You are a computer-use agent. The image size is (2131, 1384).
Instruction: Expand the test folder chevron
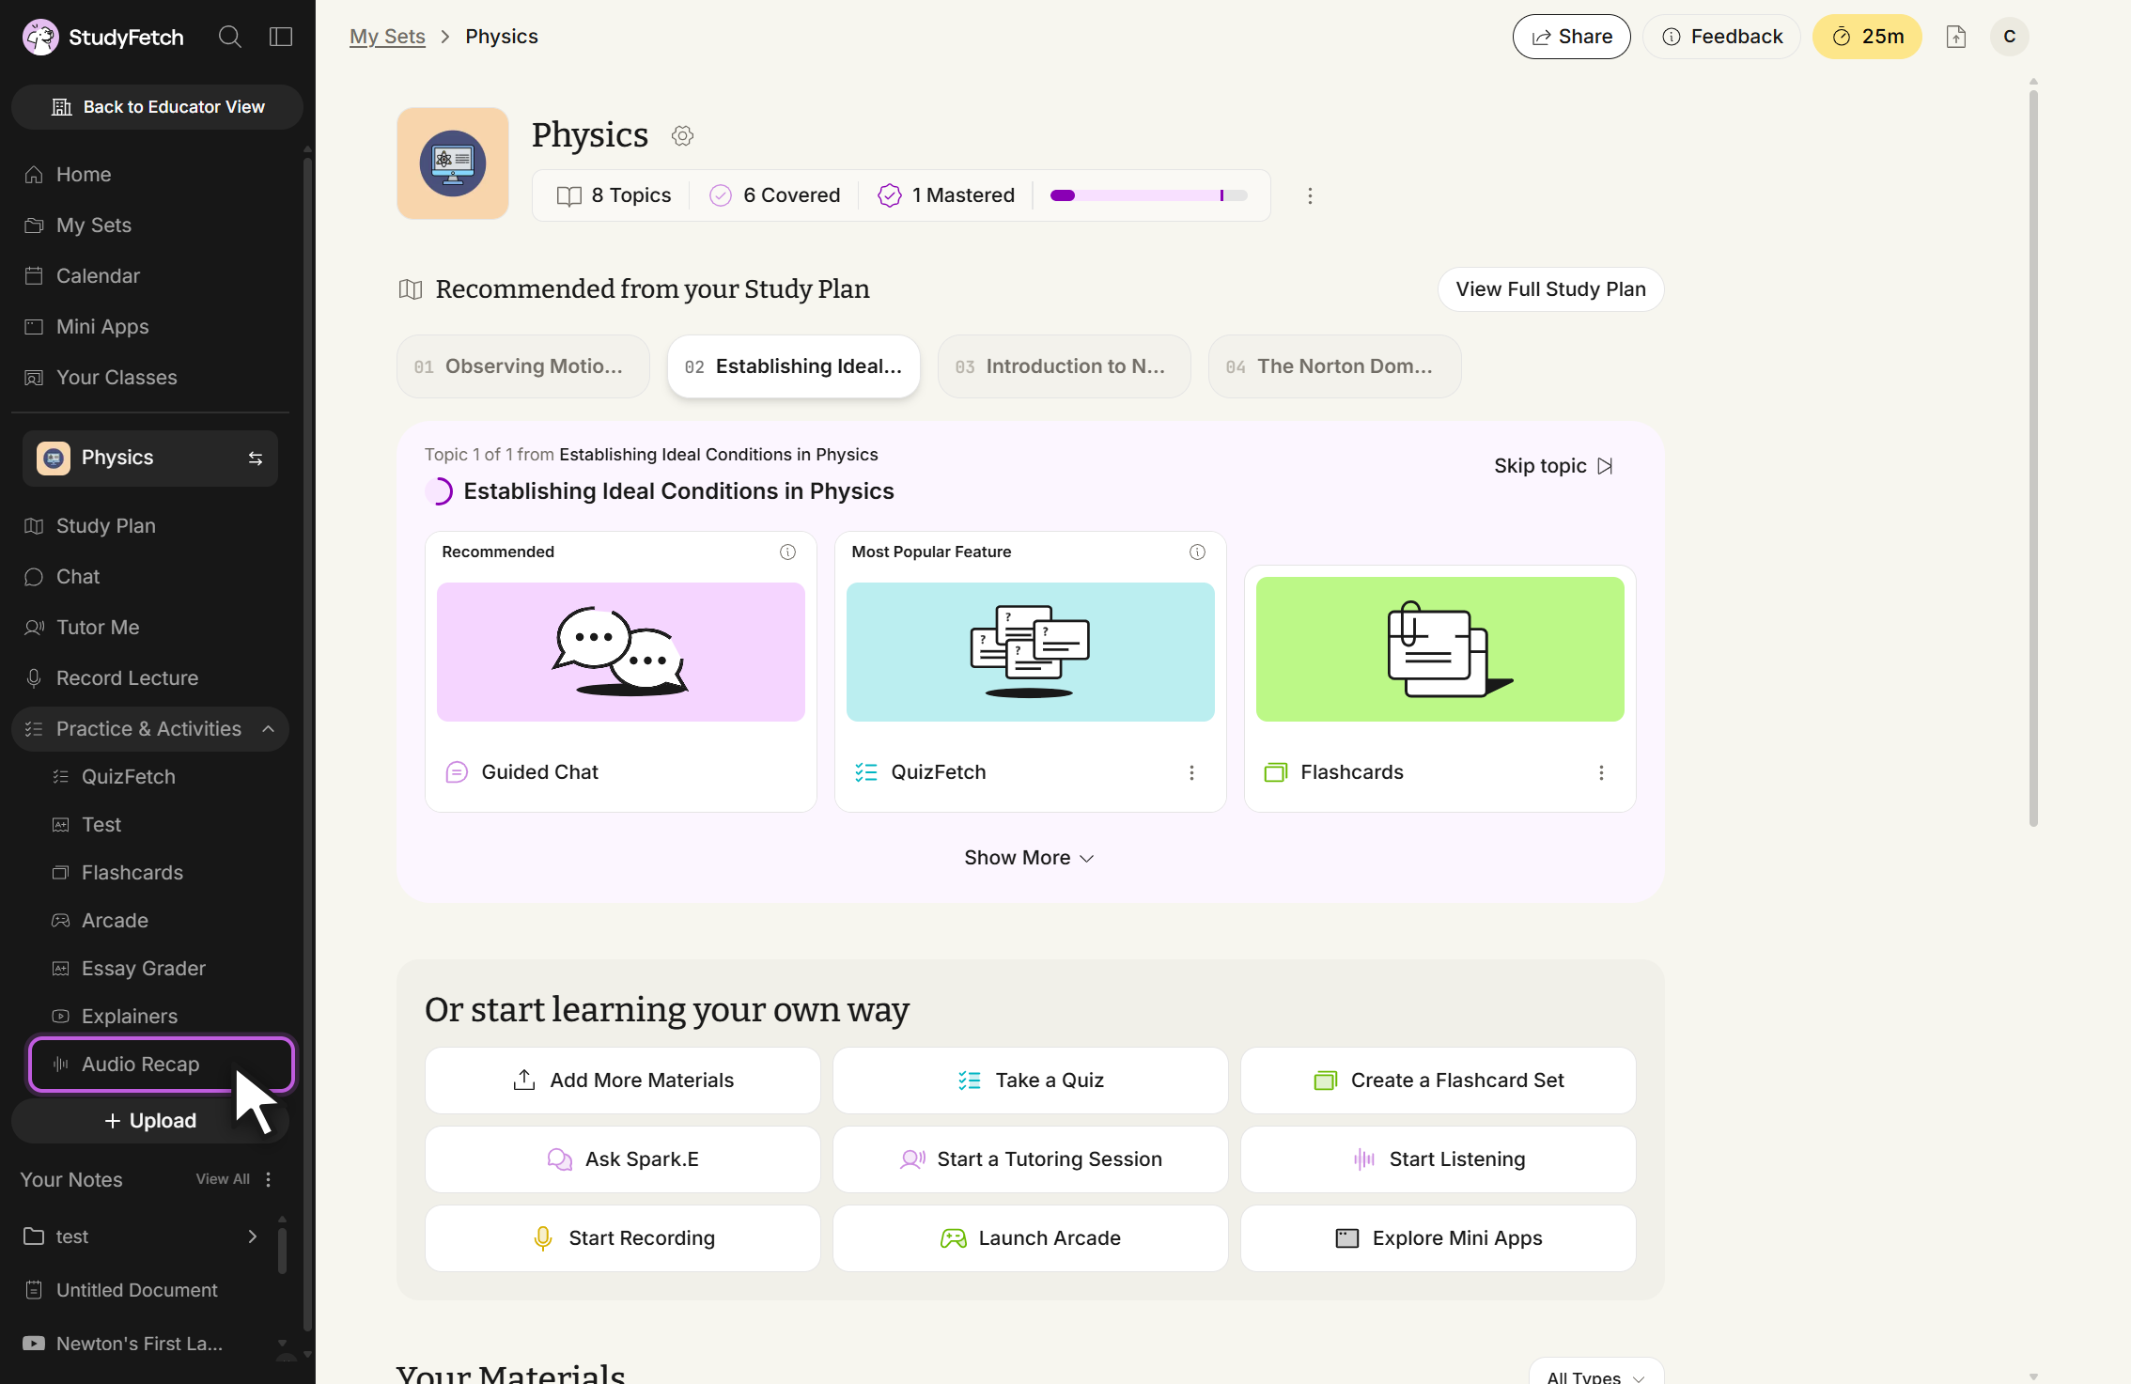[252, 1236]
